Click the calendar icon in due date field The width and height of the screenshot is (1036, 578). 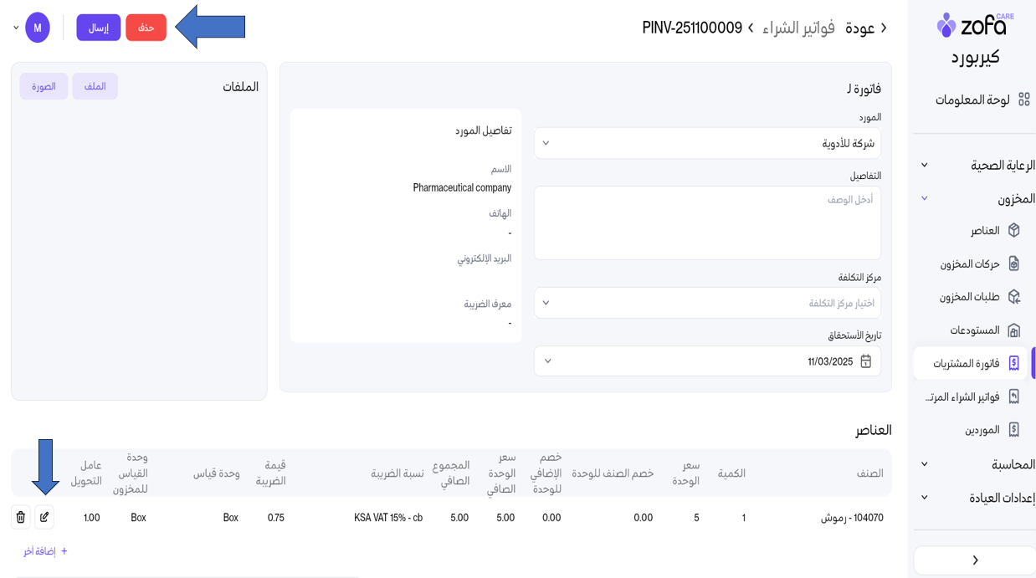(865, 361)
